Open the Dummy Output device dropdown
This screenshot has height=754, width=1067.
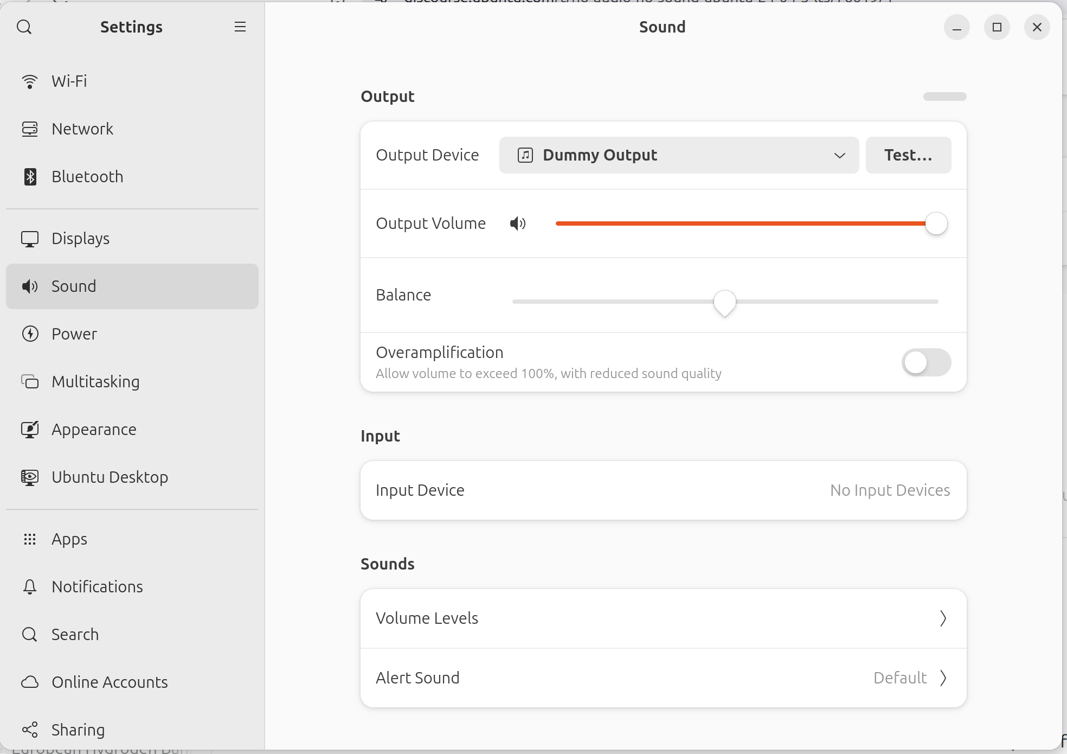coord(679,155)
